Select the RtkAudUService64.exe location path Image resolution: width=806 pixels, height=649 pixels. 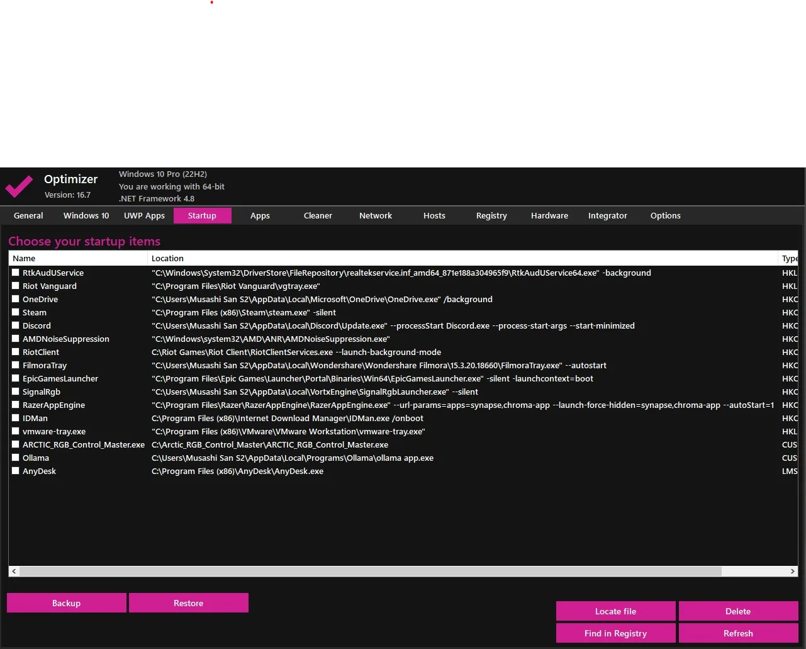(x=401, y=273)
